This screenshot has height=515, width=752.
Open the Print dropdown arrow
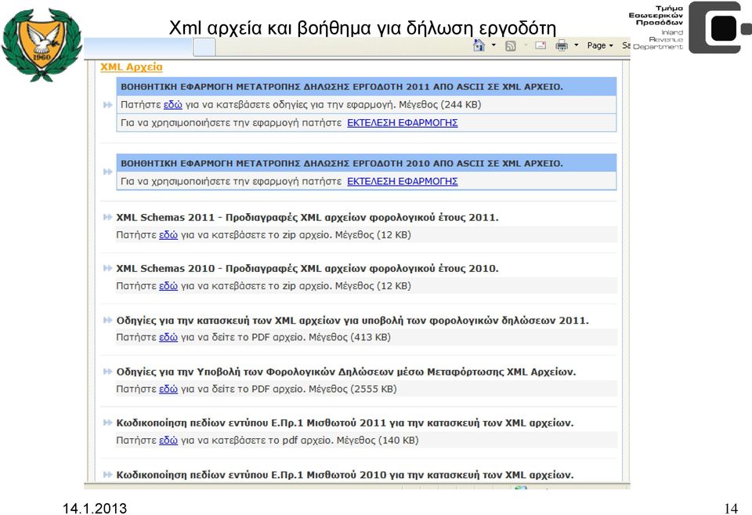coord(577,45)
